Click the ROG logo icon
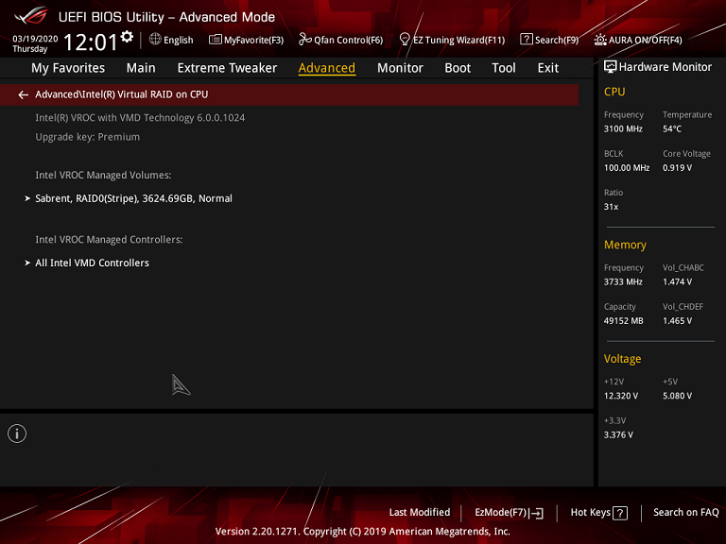This screenshot has height=544, width=726. coord(30,15)
